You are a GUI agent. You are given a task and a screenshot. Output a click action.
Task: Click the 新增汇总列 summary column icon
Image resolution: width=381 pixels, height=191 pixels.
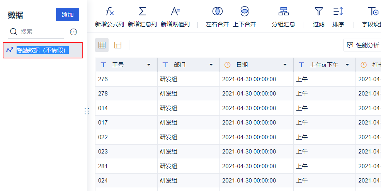[142, 12]
